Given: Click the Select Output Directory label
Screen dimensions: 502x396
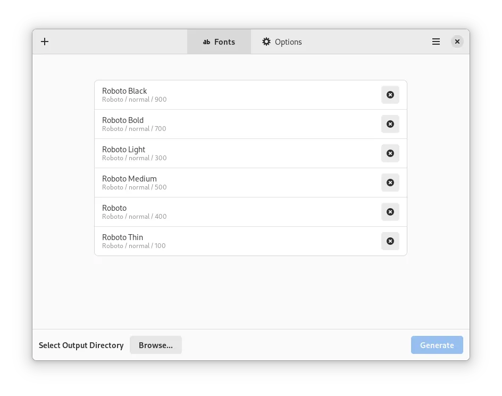Looking at the screenshot, I should [x=81, y=345].
